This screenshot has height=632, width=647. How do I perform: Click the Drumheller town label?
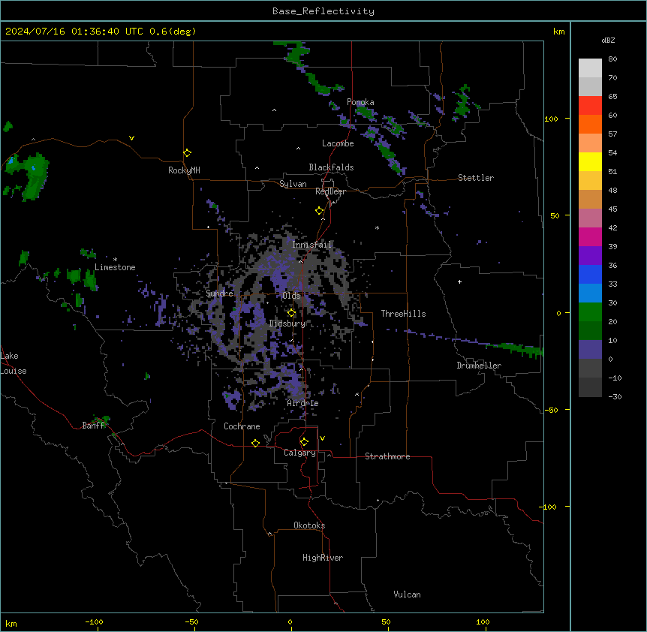point(479,366)
